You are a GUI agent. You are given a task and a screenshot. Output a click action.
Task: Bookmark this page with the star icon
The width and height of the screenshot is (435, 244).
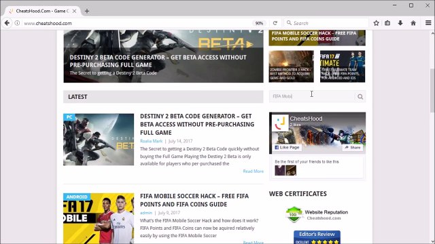coord(376,23)
